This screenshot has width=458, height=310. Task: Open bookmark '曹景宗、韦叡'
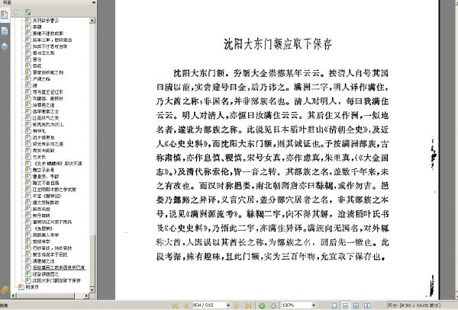tap(46, 177)
